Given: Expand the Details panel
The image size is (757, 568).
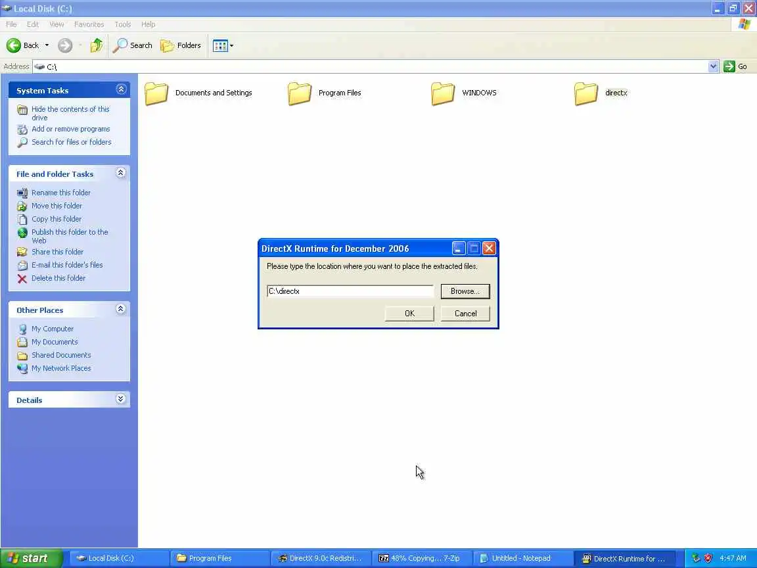Looking at the screenshot, I should (x=121, y=399).
